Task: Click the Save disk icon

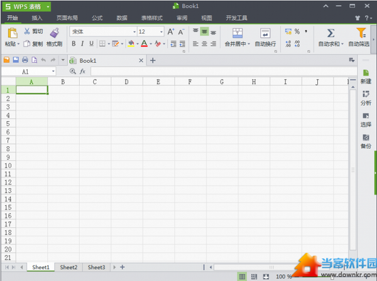Action: point(16,60)
